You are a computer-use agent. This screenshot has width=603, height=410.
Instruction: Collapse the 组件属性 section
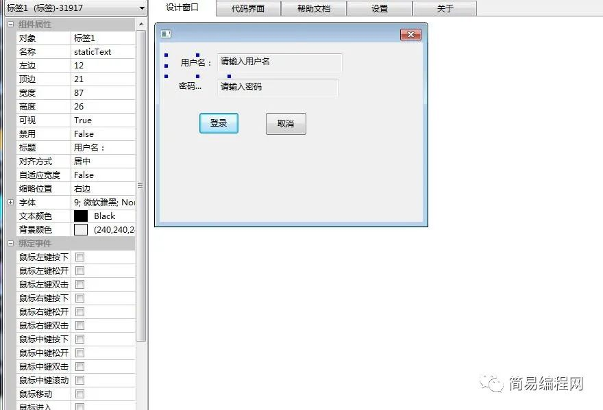pyautogui.click(x=10, y=24)
